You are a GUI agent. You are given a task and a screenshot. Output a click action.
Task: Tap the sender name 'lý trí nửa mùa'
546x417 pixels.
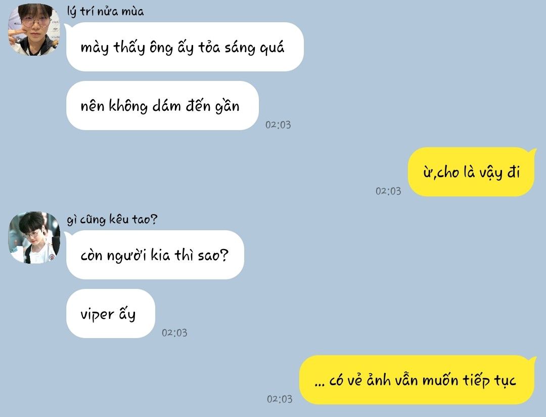[105, 12]
